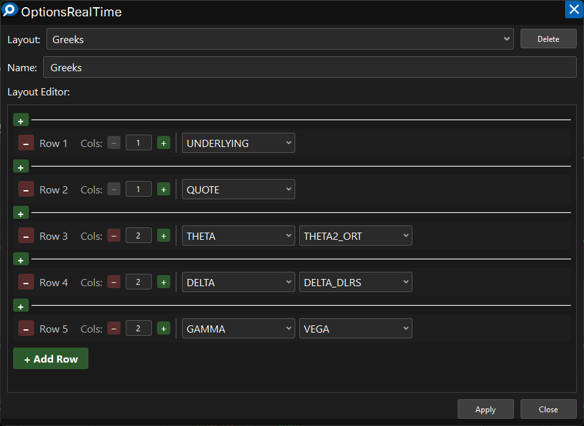Remove Row 5 via its red minus icon

click(26, 329)
